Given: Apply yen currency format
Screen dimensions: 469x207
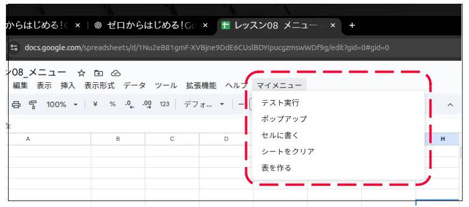Looking at the screenshot, I should pyautogui.click(x=95, y=104).
